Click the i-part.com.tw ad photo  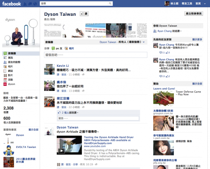coord(163,148)
